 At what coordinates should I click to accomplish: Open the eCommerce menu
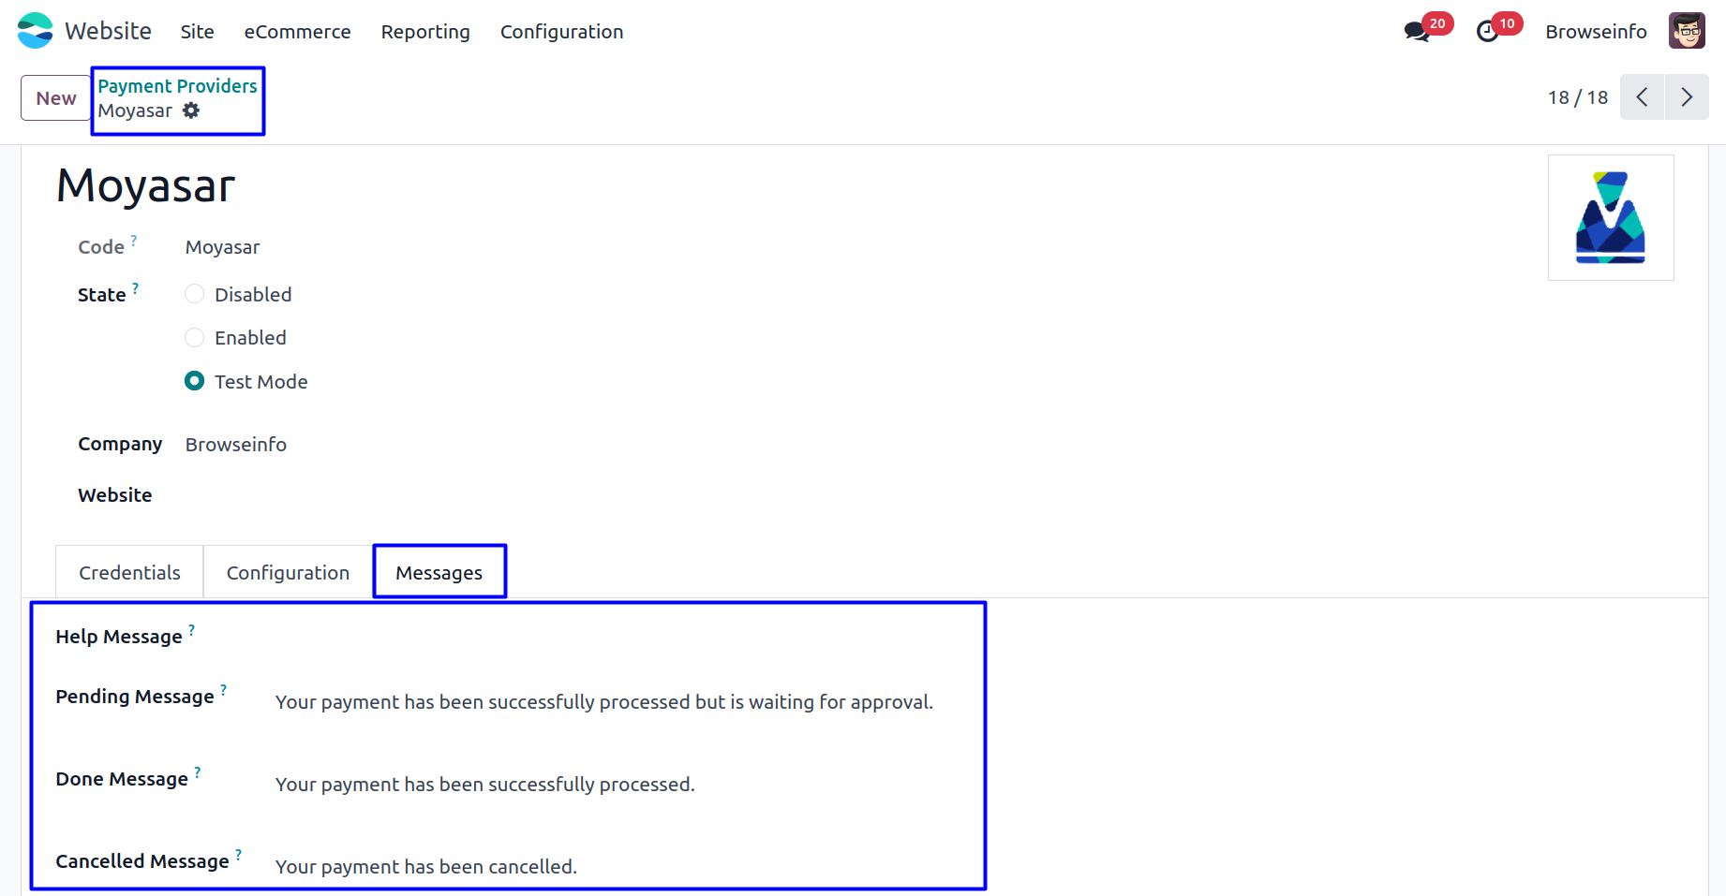pos(297,32)
